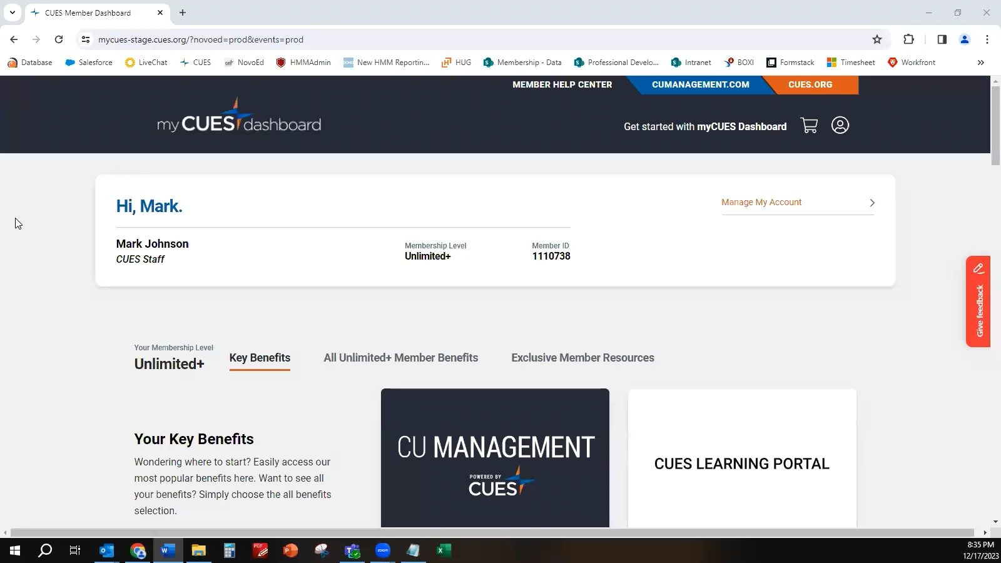Open the BOXI bookmark
The width and height of the screenshot is (1001, 563).
pyautogui.click(x=739, y=62)
